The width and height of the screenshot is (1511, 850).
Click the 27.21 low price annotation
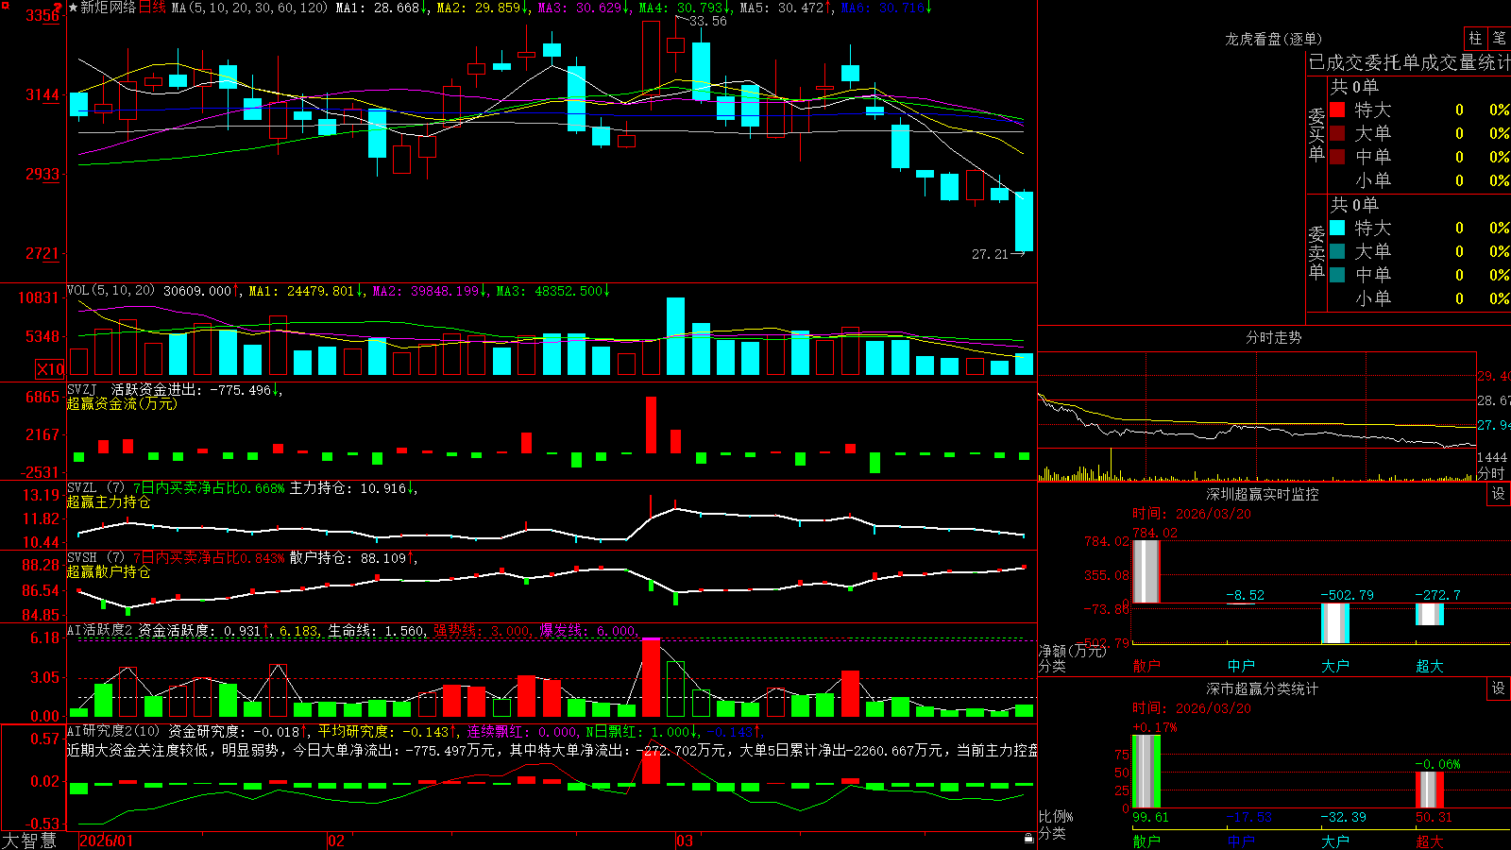990,254
